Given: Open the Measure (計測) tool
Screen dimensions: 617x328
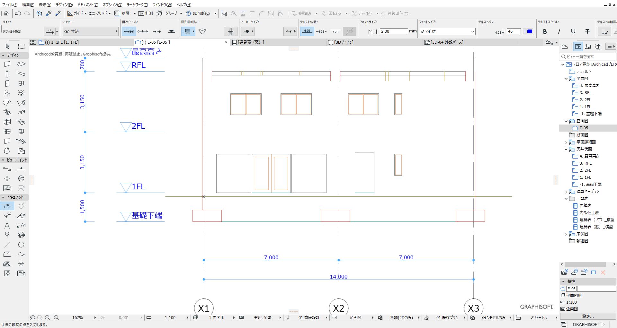Looking at the screenshot, I should [x=146, y=13].
